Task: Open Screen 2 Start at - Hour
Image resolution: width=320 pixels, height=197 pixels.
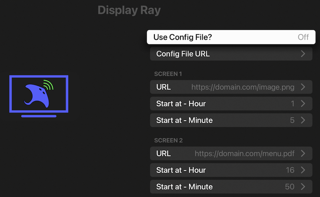Action: click(231, 170)
